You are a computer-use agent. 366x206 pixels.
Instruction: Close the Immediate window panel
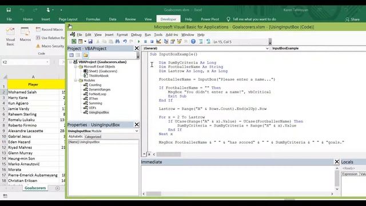[337, 161]
